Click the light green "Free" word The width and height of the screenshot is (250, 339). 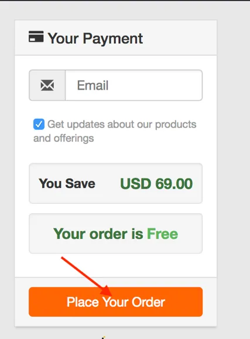[x=162, y=234]
